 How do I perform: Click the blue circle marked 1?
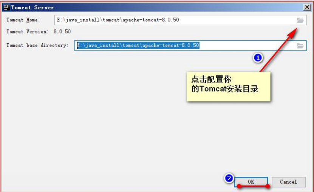coord(258,58)
